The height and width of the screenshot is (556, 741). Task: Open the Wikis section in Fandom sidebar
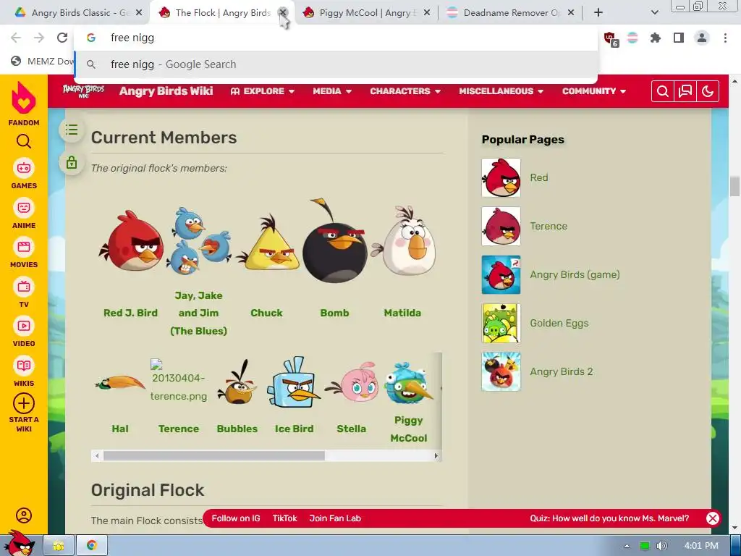pos(24,371)
